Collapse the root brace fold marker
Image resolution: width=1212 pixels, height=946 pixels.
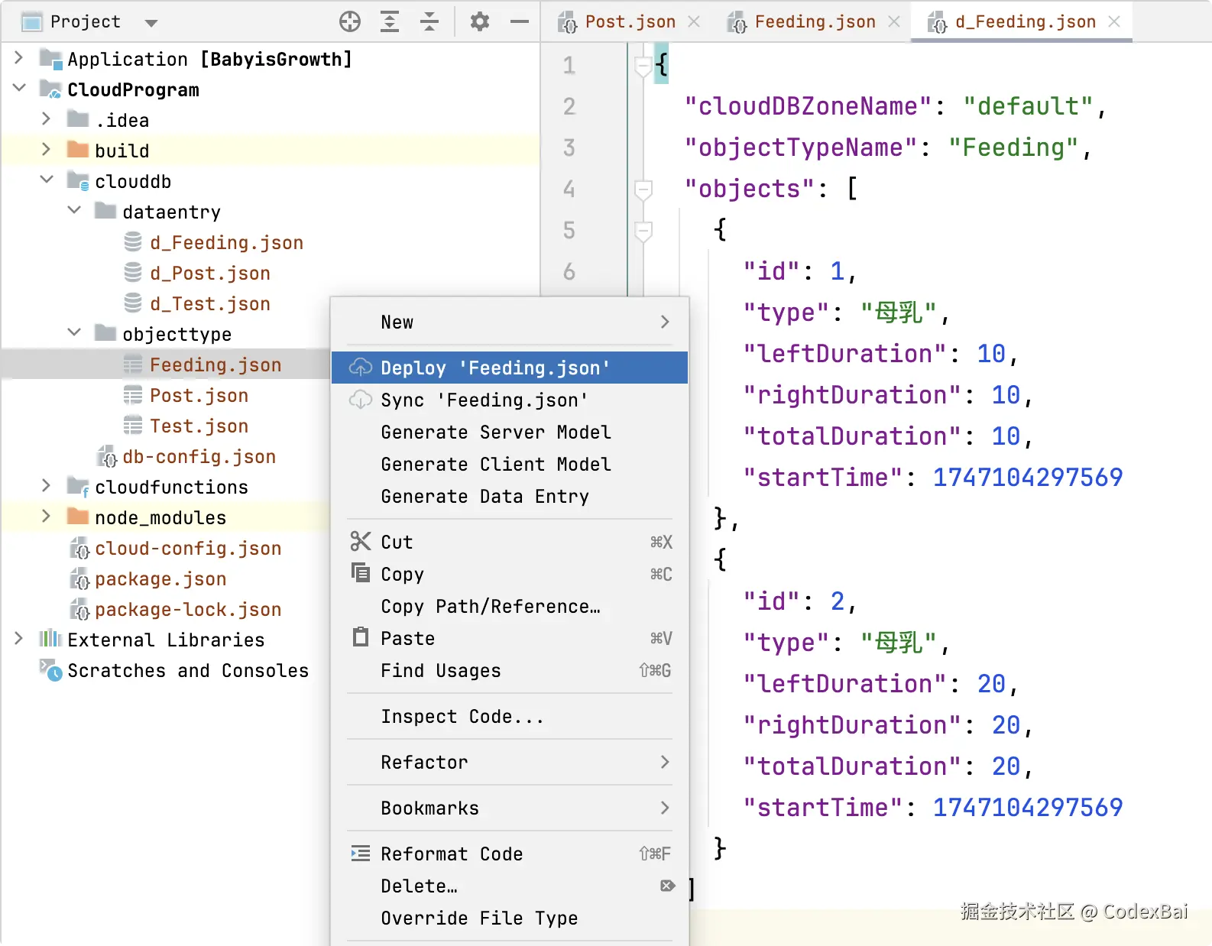643,66
